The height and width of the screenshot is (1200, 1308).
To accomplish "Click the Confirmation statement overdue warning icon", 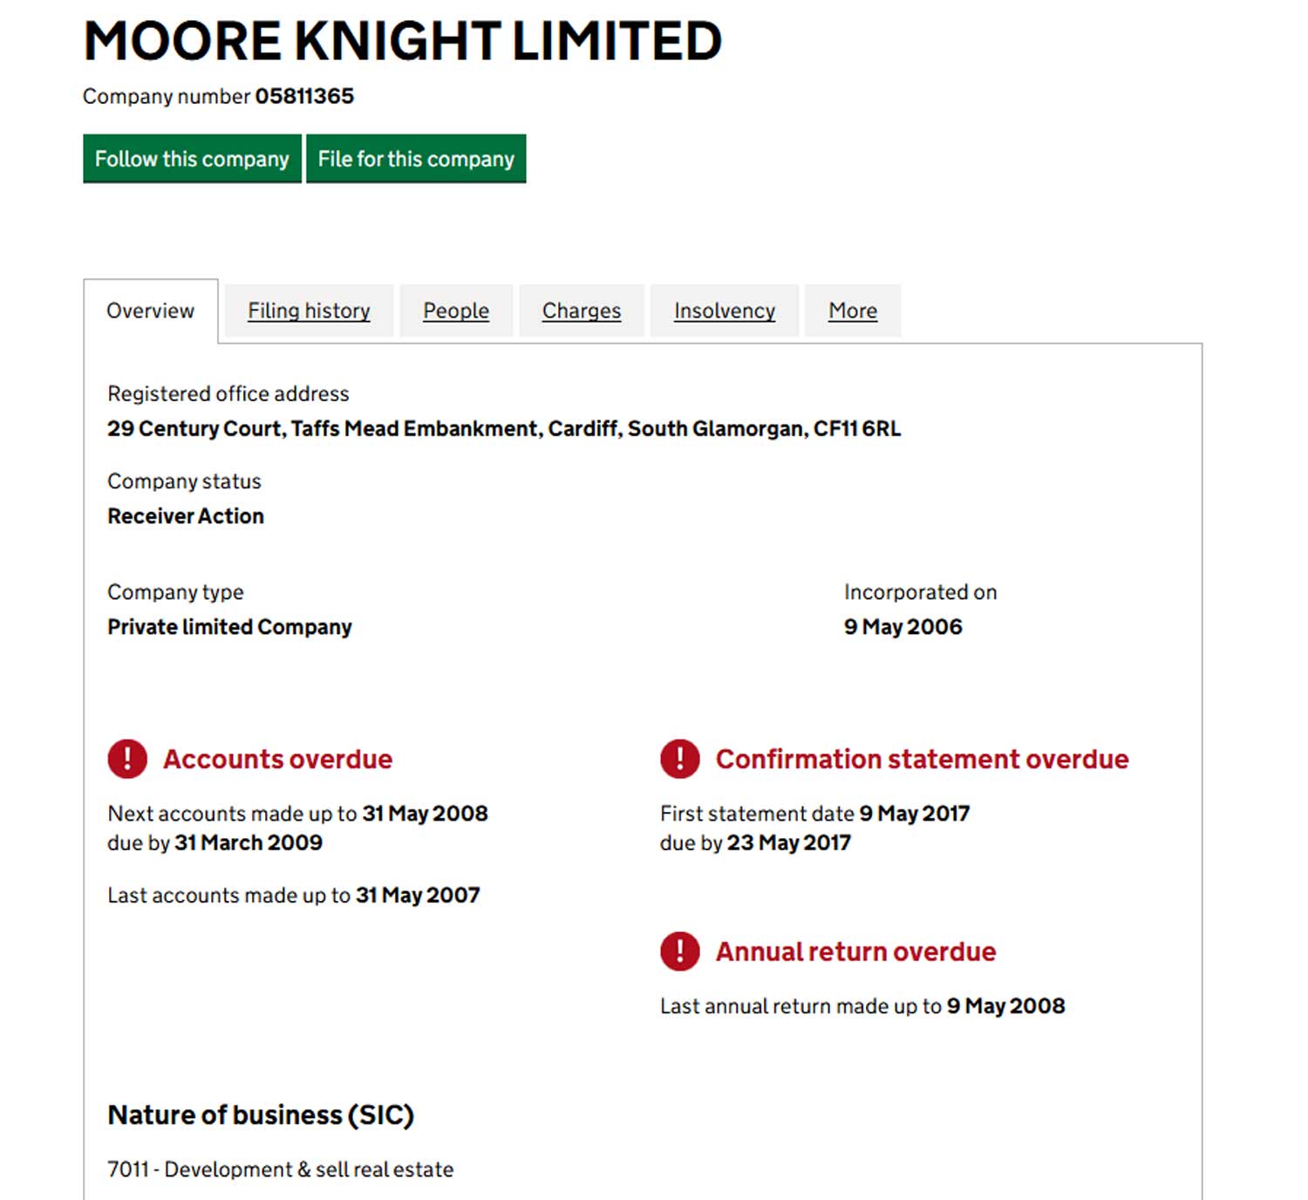I will coord(680,759).
